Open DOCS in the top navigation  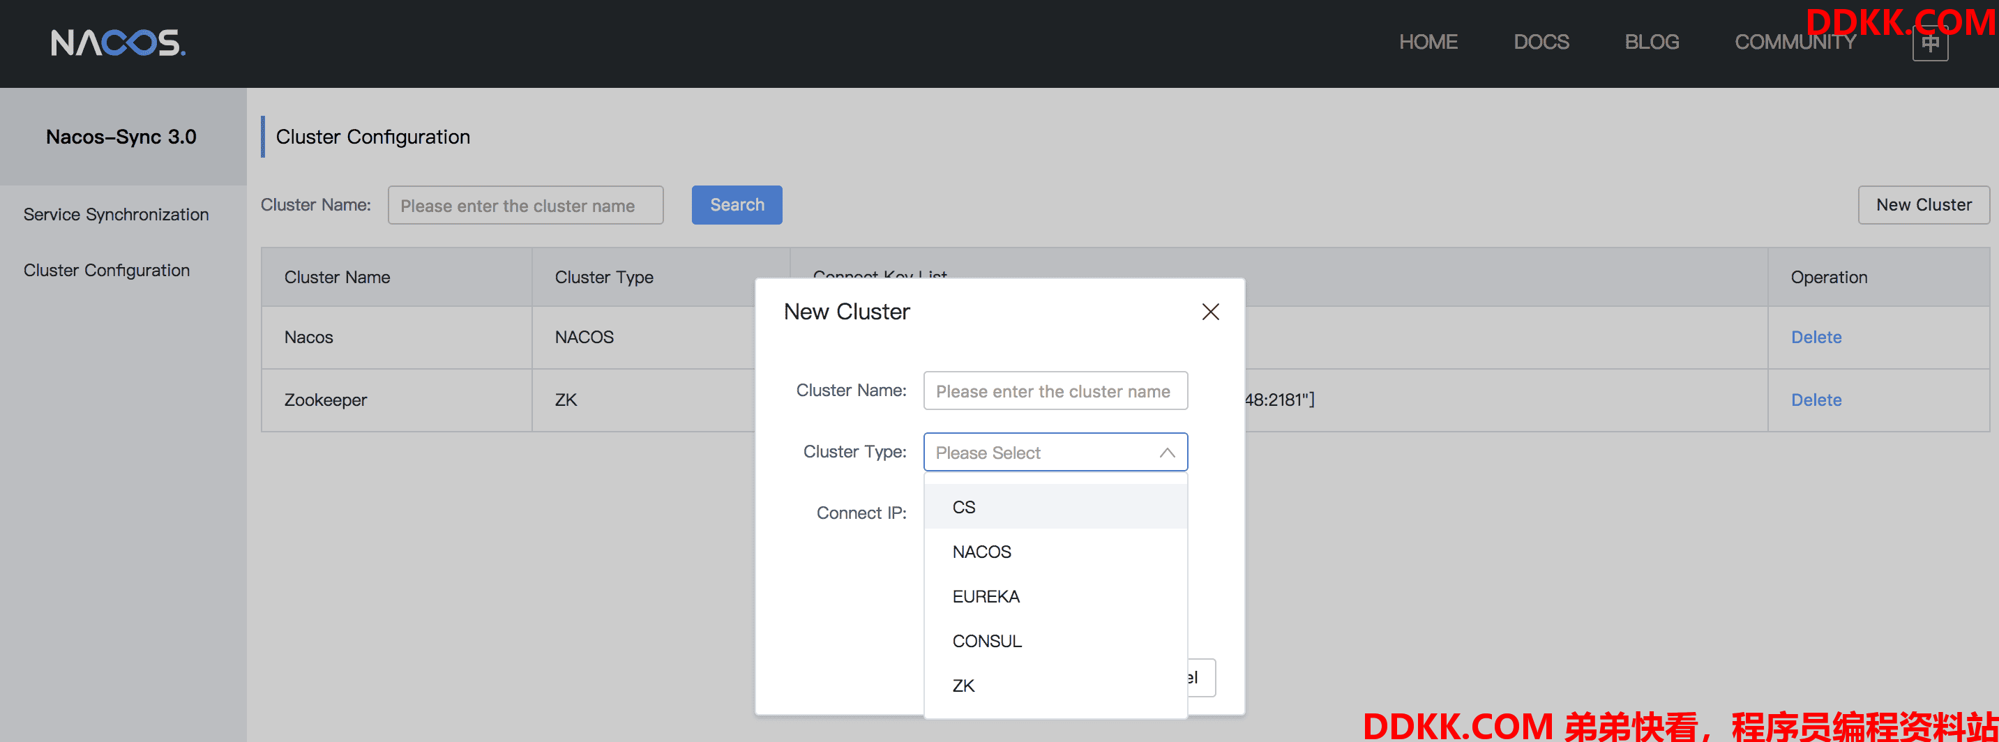(1540, 42)
